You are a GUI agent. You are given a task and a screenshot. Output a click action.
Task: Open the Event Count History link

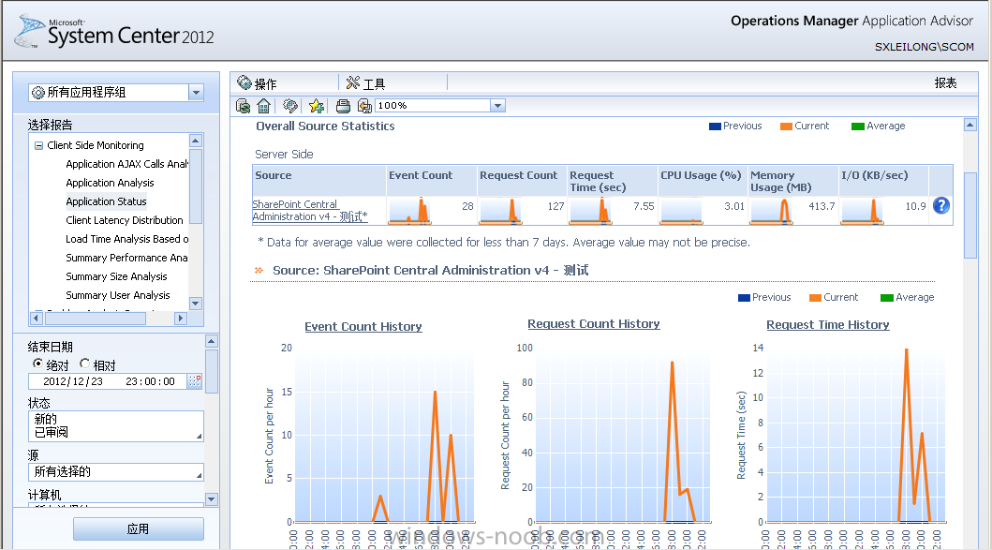coord(363,327)
